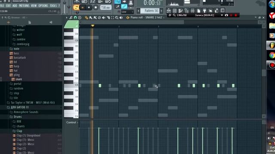
Task: Open the piano roll wrench tools menu
Action: [71, 18]
